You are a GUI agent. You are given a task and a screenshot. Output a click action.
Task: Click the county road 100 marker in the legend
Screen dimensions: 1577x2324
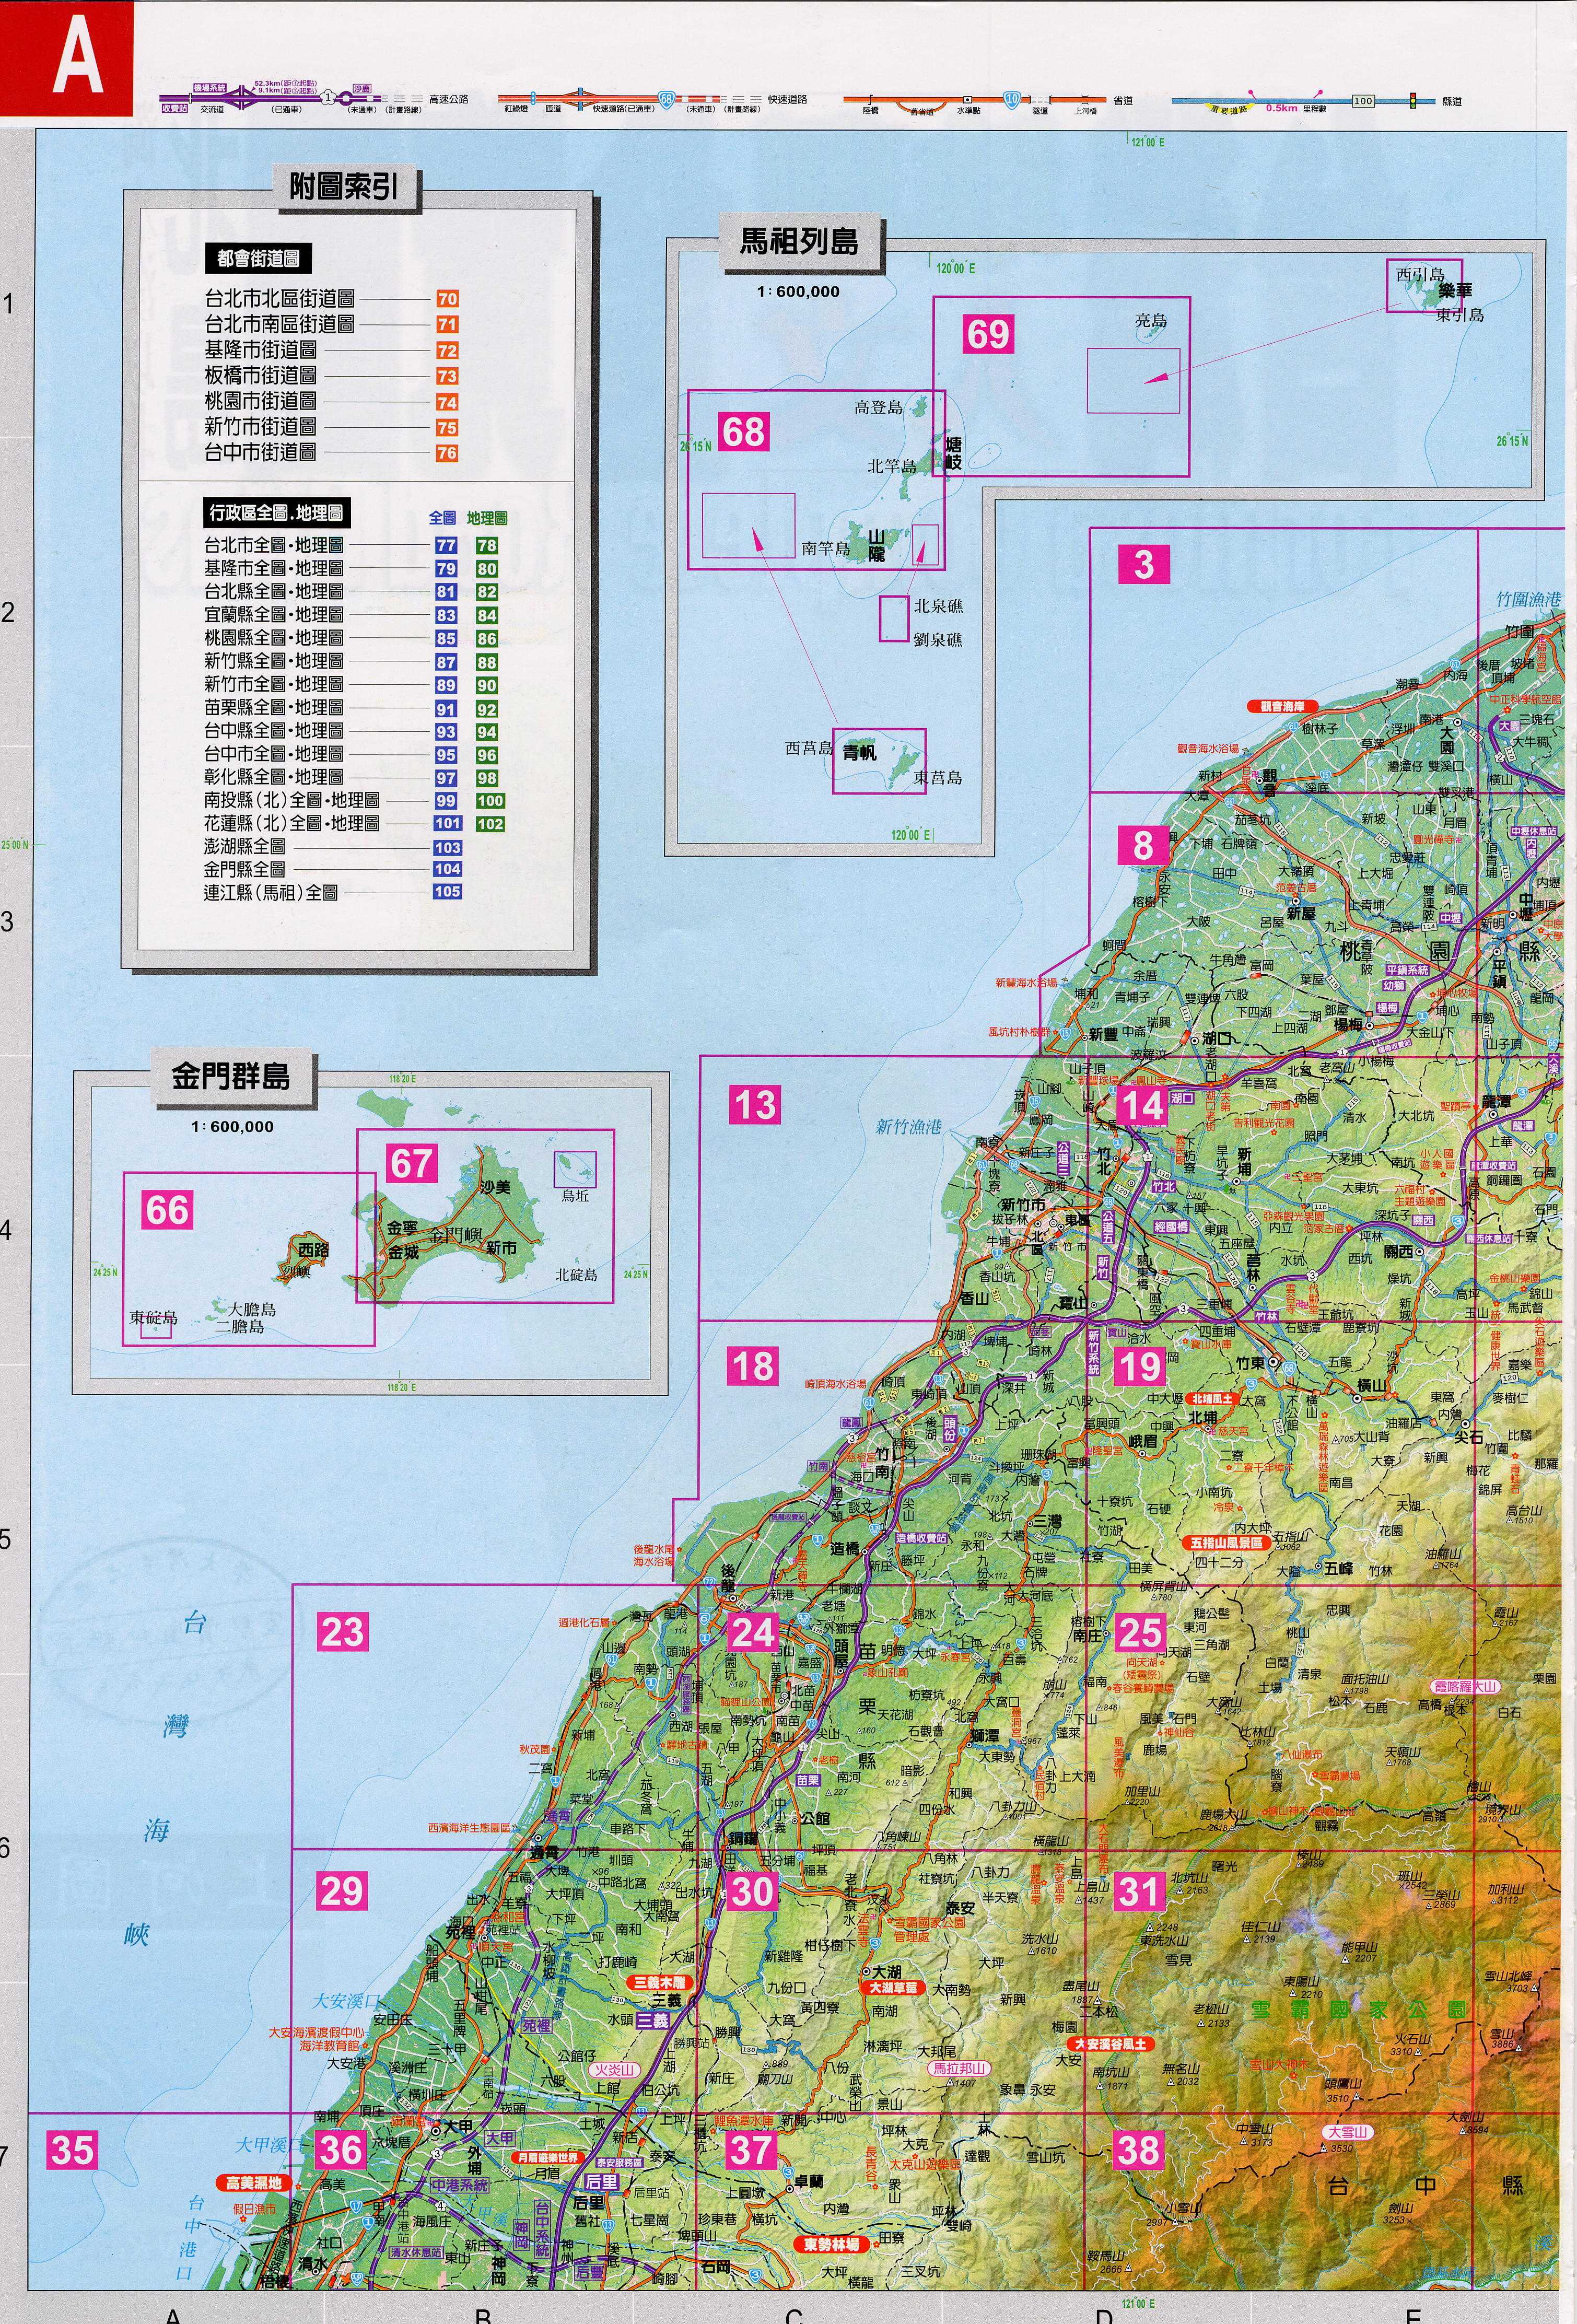pos(1363,101)
